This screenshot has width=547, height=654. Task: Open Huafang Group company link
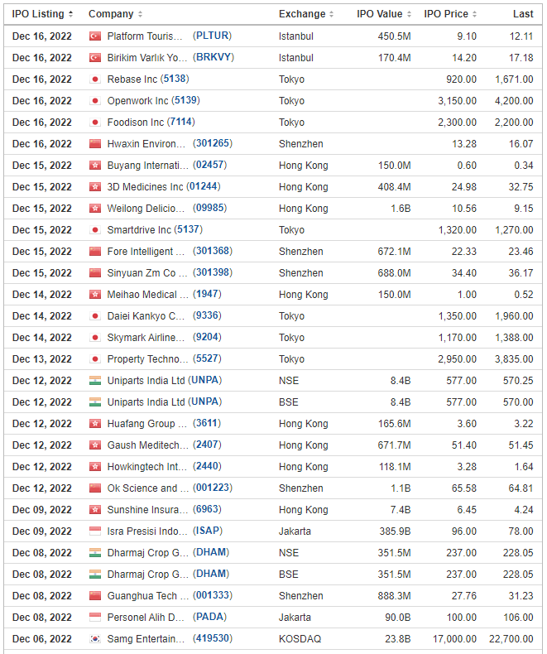[146, 424]
